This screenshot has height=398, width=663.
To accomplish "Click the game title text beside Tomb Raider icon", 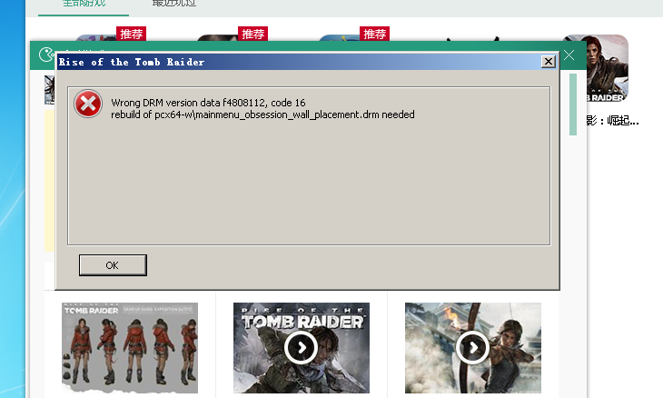I will pos(612,121).
